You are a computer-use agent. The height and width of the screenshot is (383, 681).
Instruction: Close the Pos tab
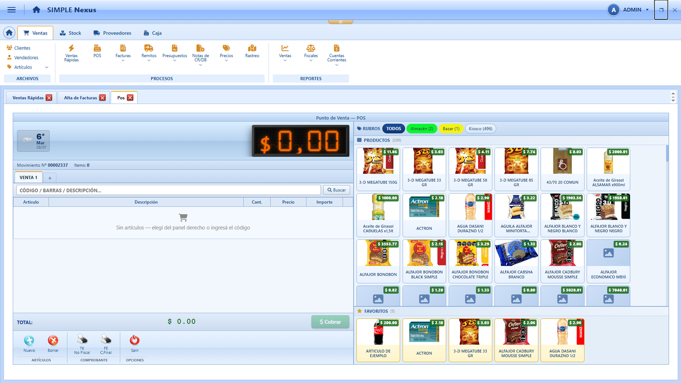(x=130, y=98)
